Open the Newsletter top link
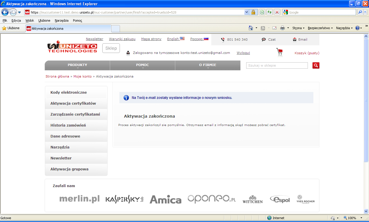 (95, 39)
